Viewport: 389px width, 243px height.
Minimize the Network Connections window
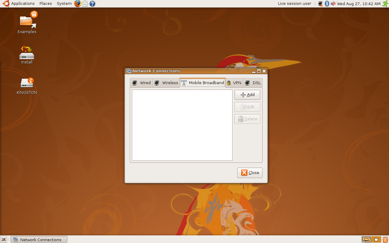coord(254,71)
